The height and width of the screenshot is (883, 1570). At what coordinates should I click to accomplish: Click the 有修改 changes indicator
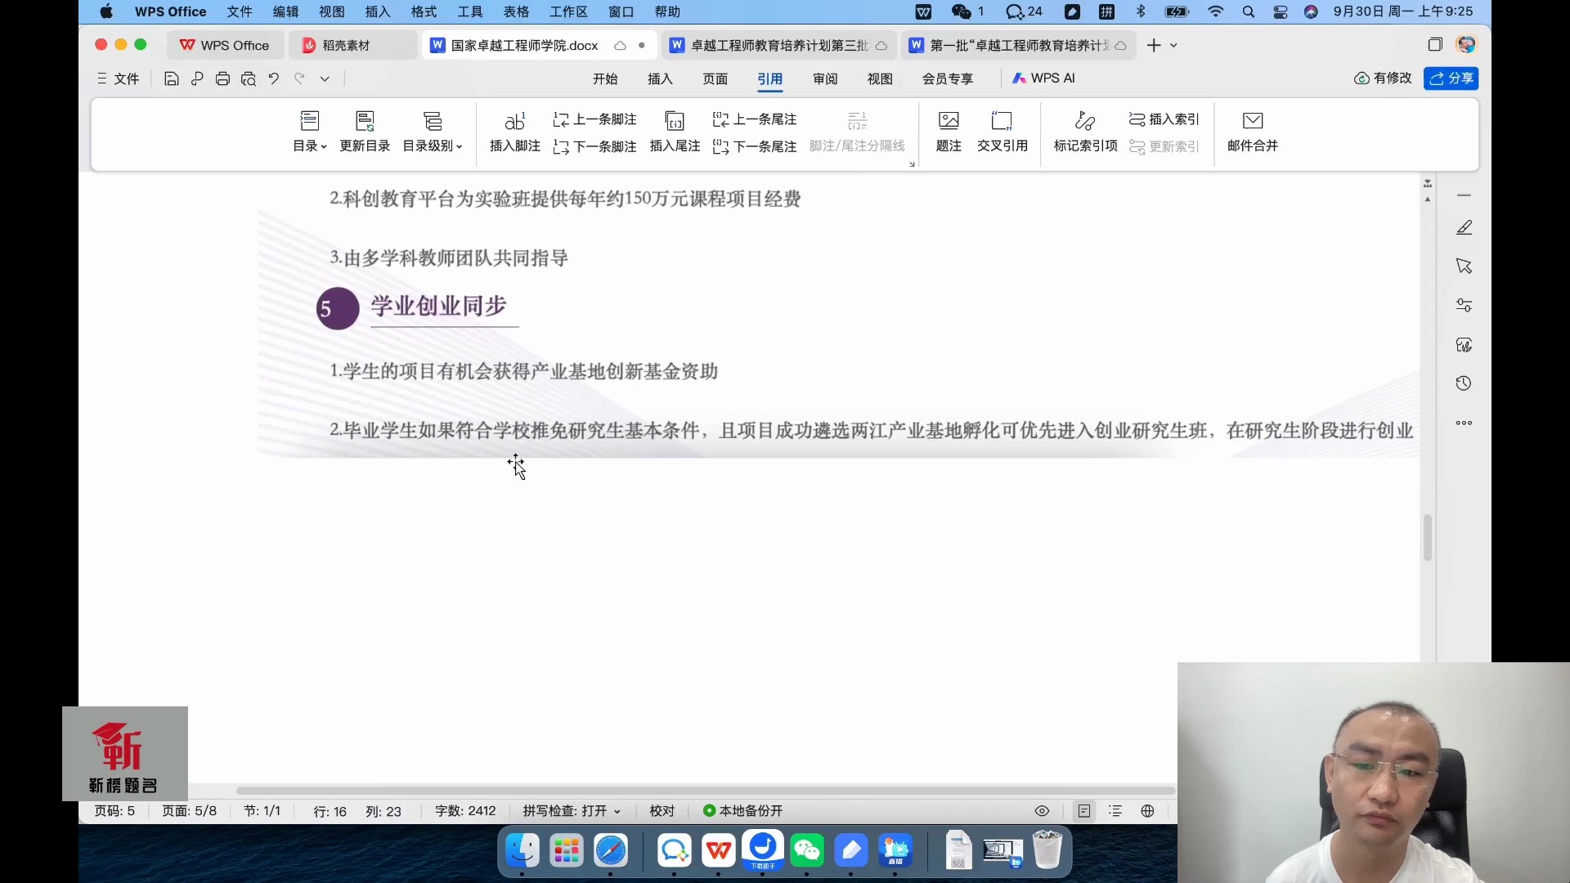[x=1384, y=78]
